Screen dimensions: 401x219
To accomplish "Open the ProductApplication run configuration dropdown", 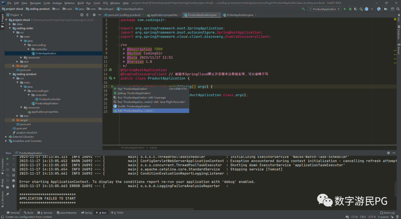I will point(325,9).
